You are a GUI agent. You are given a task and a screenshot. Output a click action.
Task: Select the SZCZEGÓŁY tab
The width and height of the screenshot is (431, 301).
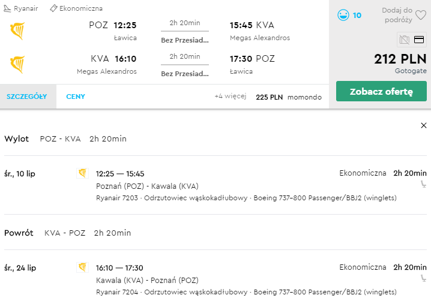tap(26, 97)
